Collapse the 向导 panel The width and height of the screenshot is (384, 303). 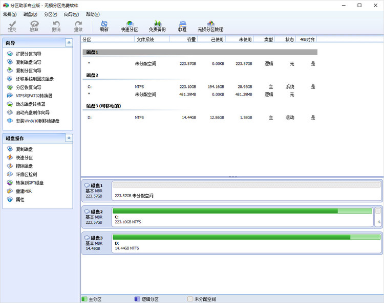tap(69, 43)
